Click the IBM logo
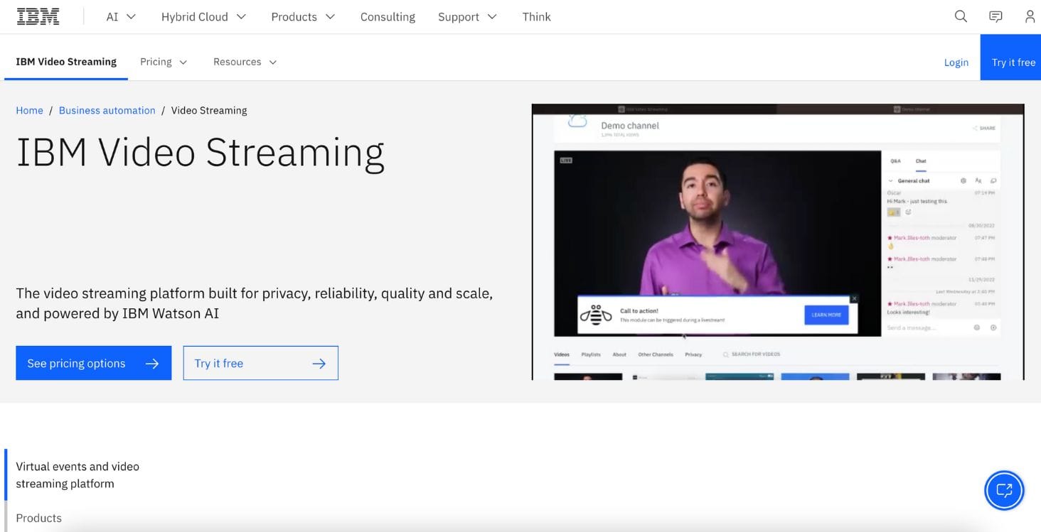Viewport: 1041px width, 532px height. [x=38, y=16]
